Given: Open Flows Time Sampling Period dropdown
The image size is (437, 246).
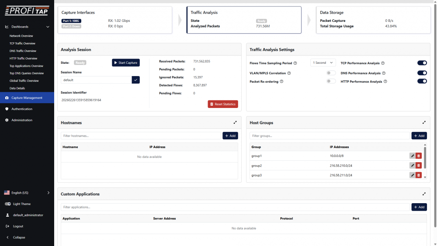Looking at the screenshot, I should tap(323, 63).
